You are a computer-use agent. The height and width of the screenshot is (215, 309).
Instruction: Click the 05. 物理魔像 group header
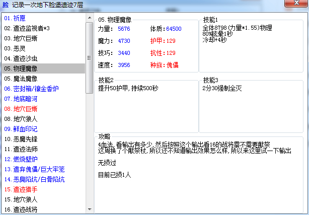click(115, 20)
